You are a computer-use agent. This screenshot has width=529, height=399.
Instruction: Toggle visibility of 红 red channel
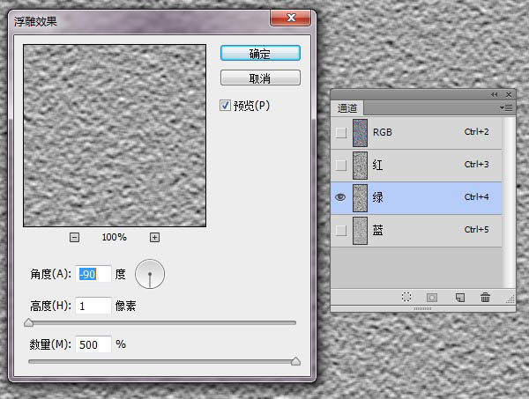point(340,165)
